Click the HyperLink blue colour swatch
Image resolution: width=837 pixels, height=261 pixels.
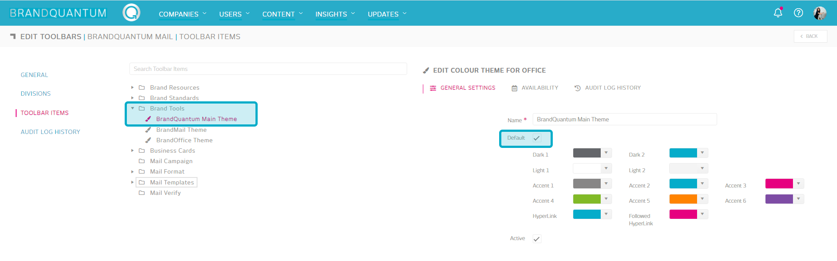click(587, 214)
